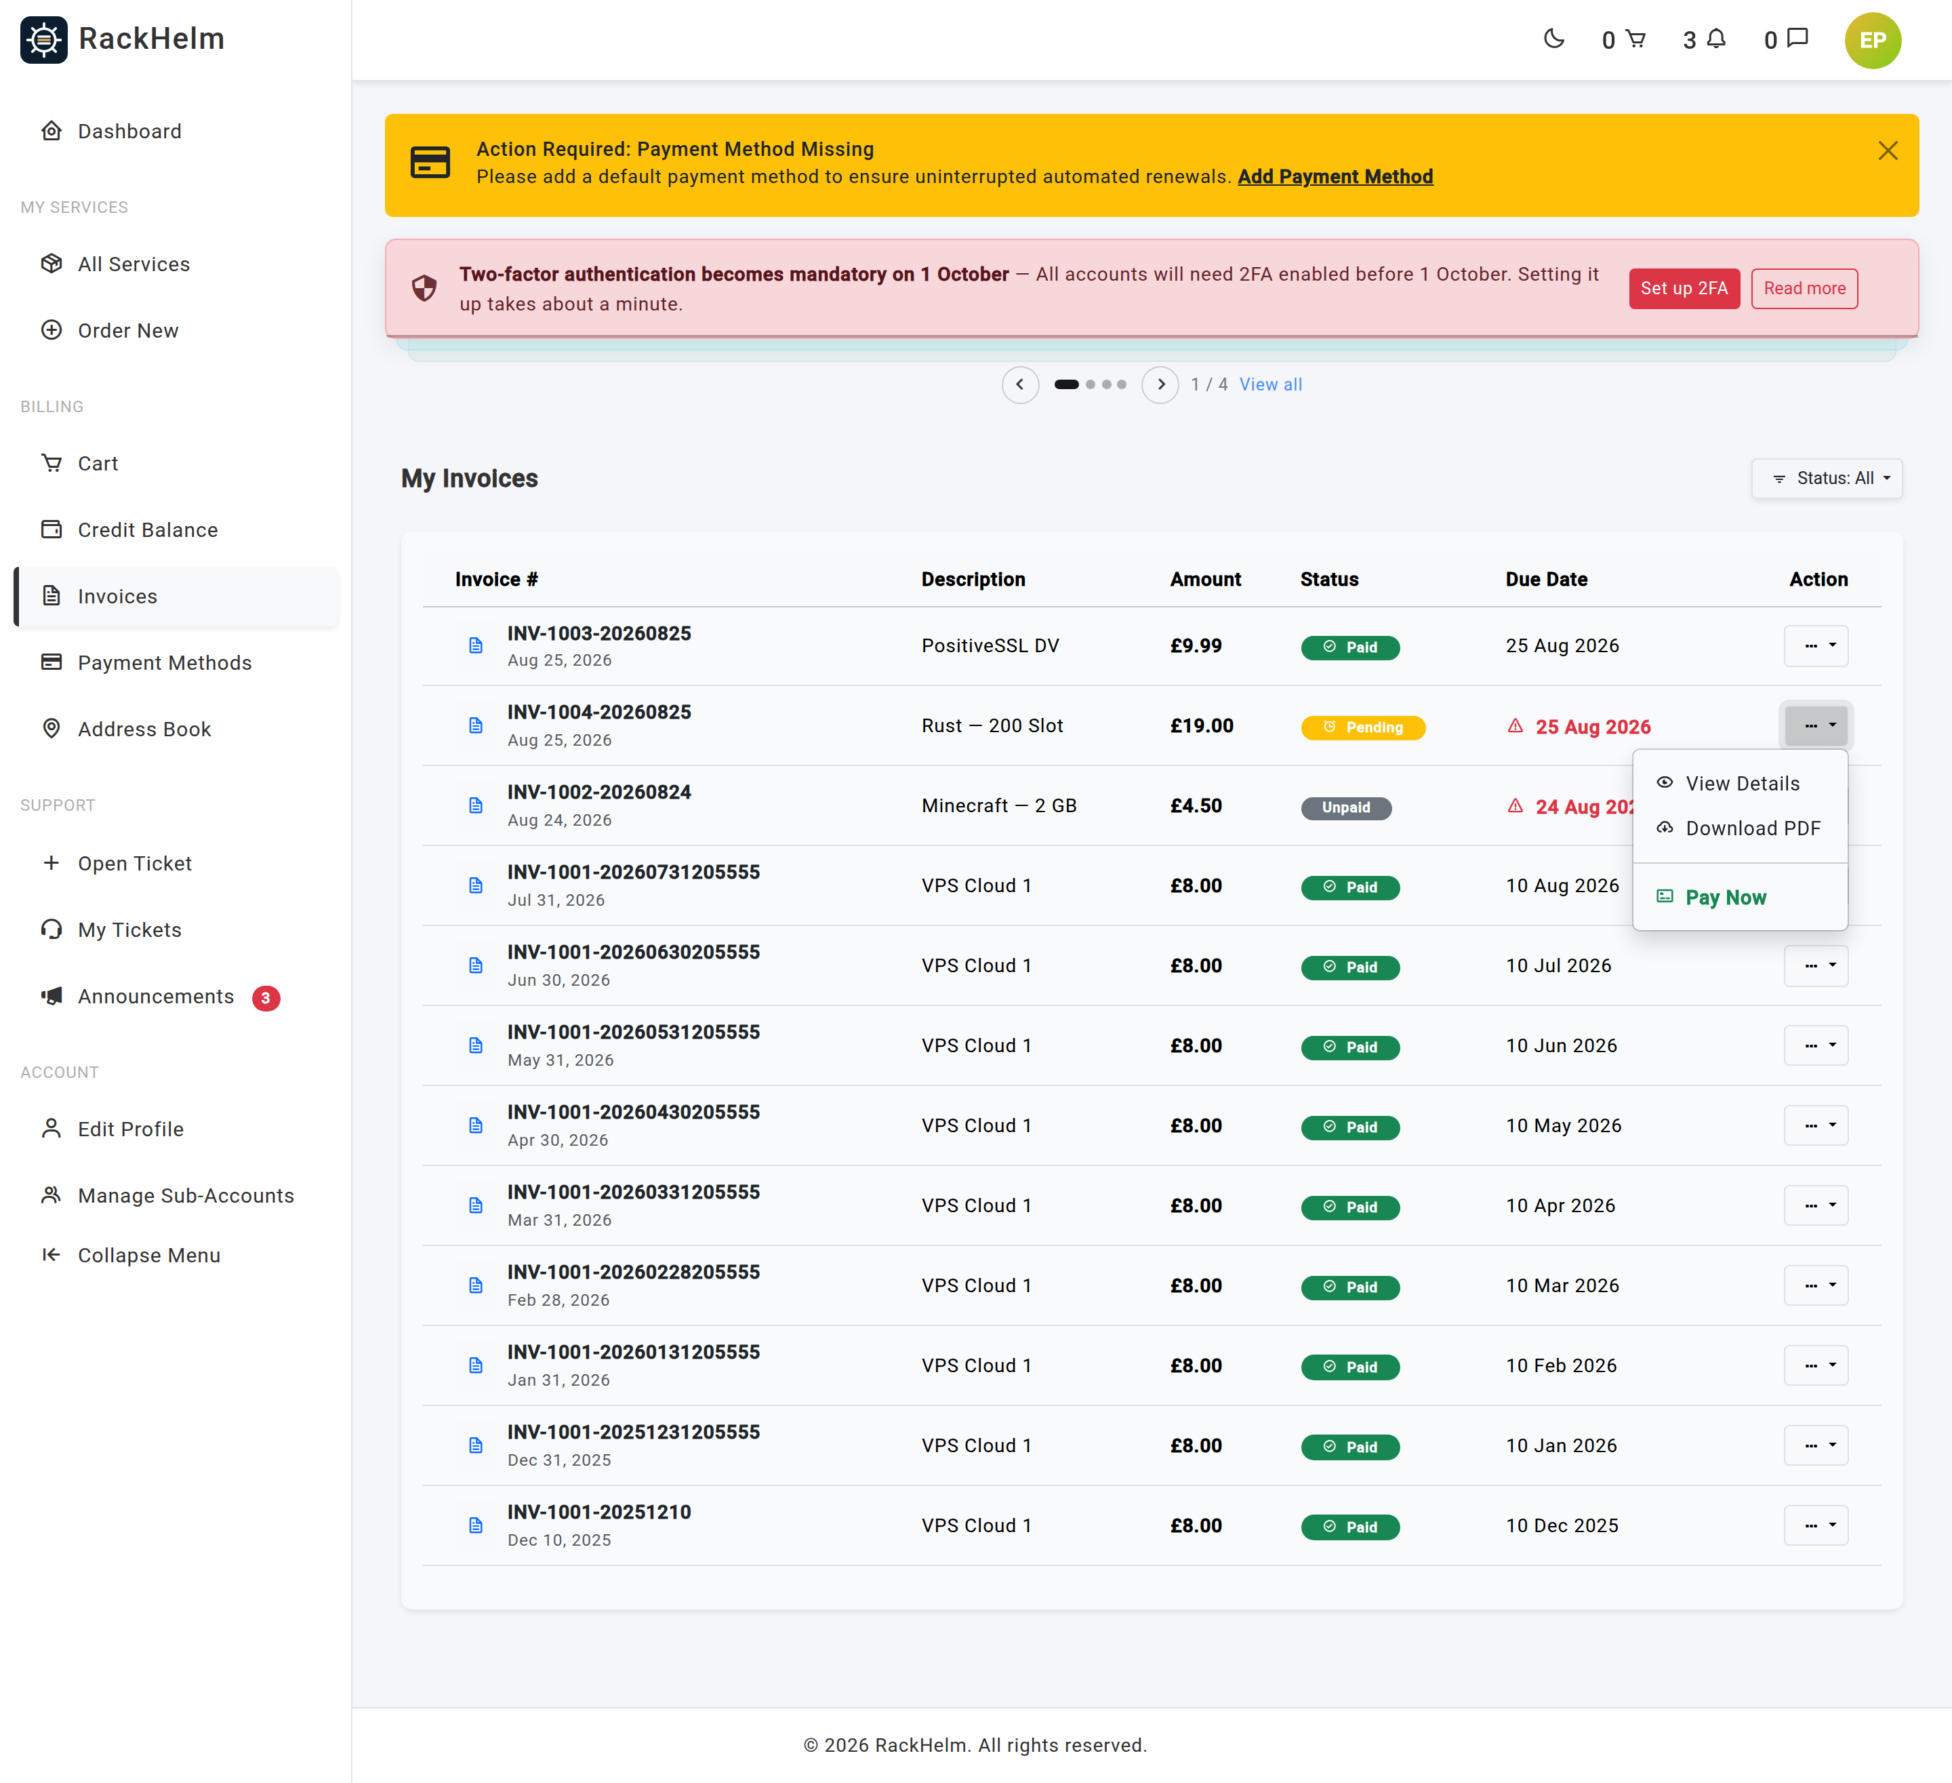Open notifications bell icon
The height and width of the screenshot is (1783, 1952).
pyautogui.click(x=1704, y=40)
